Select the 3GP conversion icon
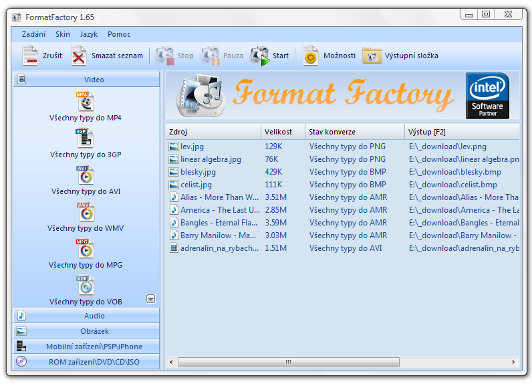The height and width of the screenshot is (384, 532). 84,138
